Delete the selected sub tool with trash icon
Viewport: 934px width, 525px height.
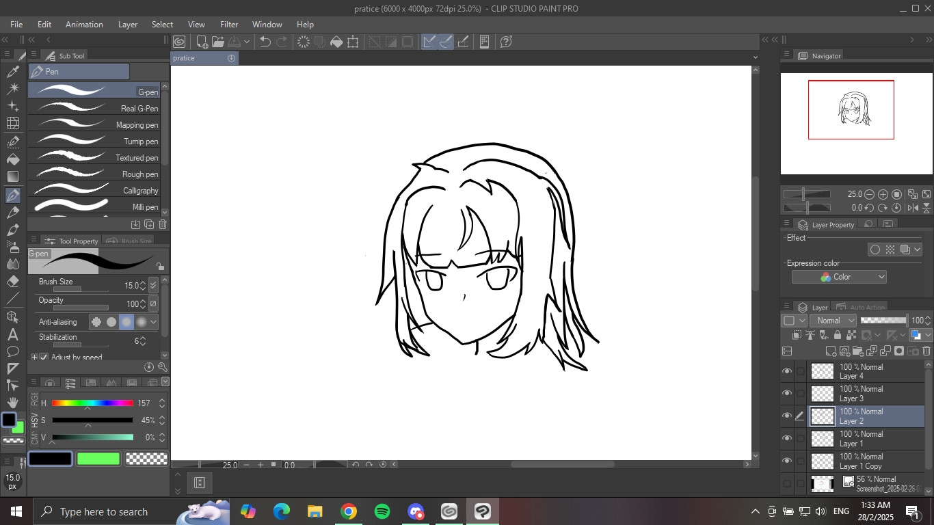[163, 224]
